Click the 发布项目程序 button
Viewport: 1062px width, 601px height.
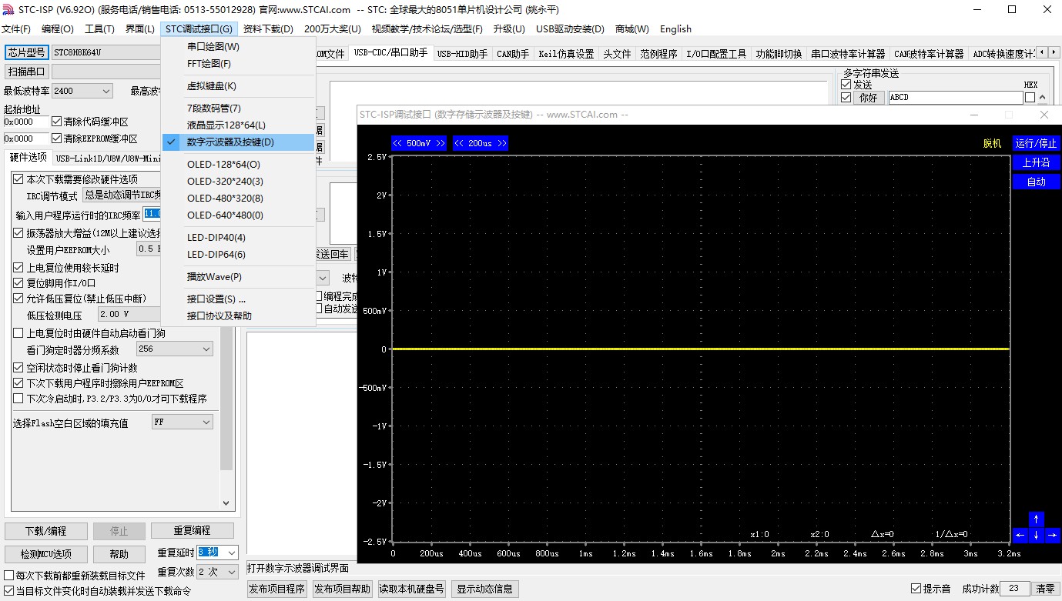click(x=276, y=589)
